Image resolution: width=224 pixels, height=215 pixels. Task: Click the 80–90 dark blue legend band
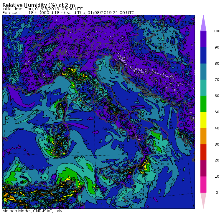[x=203, y=56]
